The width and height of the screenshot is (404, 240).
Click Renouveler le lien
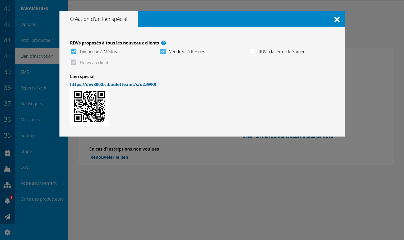click(x=109, y=157)
